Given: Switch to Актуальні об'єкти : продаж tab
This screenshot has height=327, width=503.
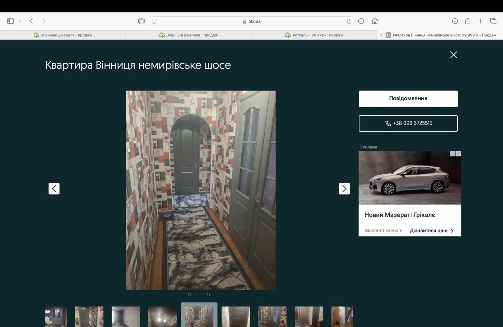Looking at the screenshot, I should click(x=314, y=35).
